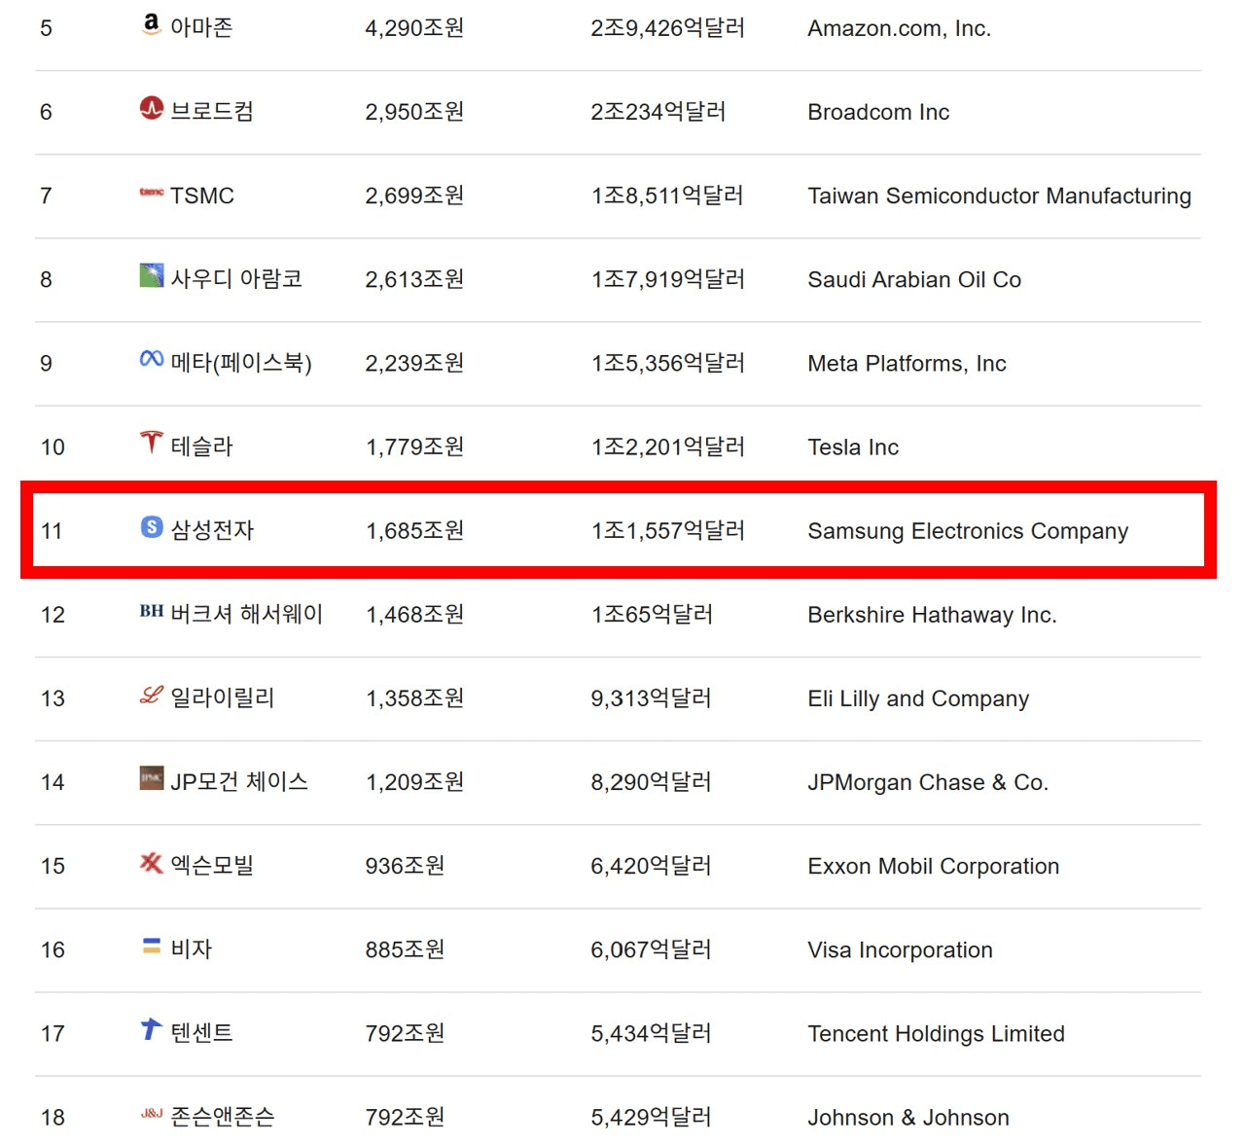Click the Samsung Electronics logo icon
Viewport: 1245px width, 1144px height.
(x=151, y=527)
